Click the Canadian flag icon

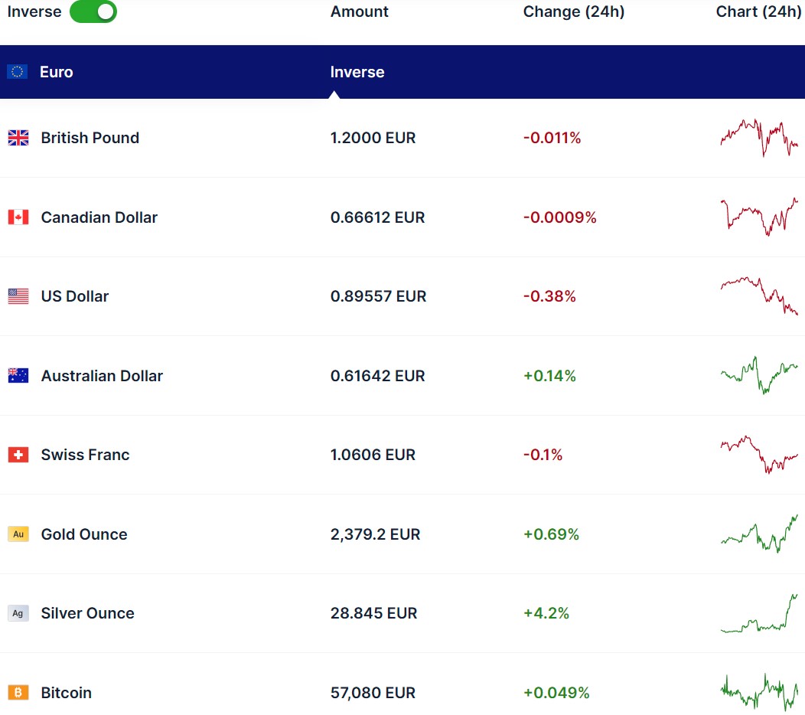tap(18, 217)
